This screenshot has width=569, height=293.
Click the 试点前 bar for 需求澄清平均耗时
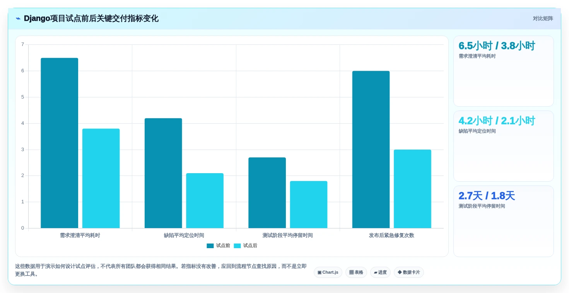pyautogui.click(x=60, y=143)
